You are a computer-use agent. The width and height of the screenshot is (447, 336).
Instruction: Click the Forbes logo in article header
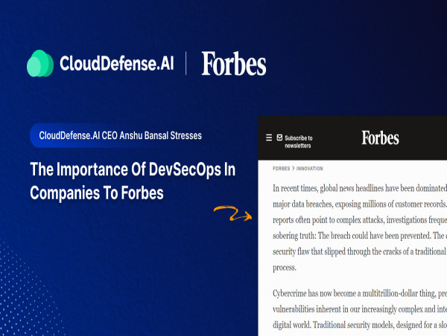click(x=380, y=138)
